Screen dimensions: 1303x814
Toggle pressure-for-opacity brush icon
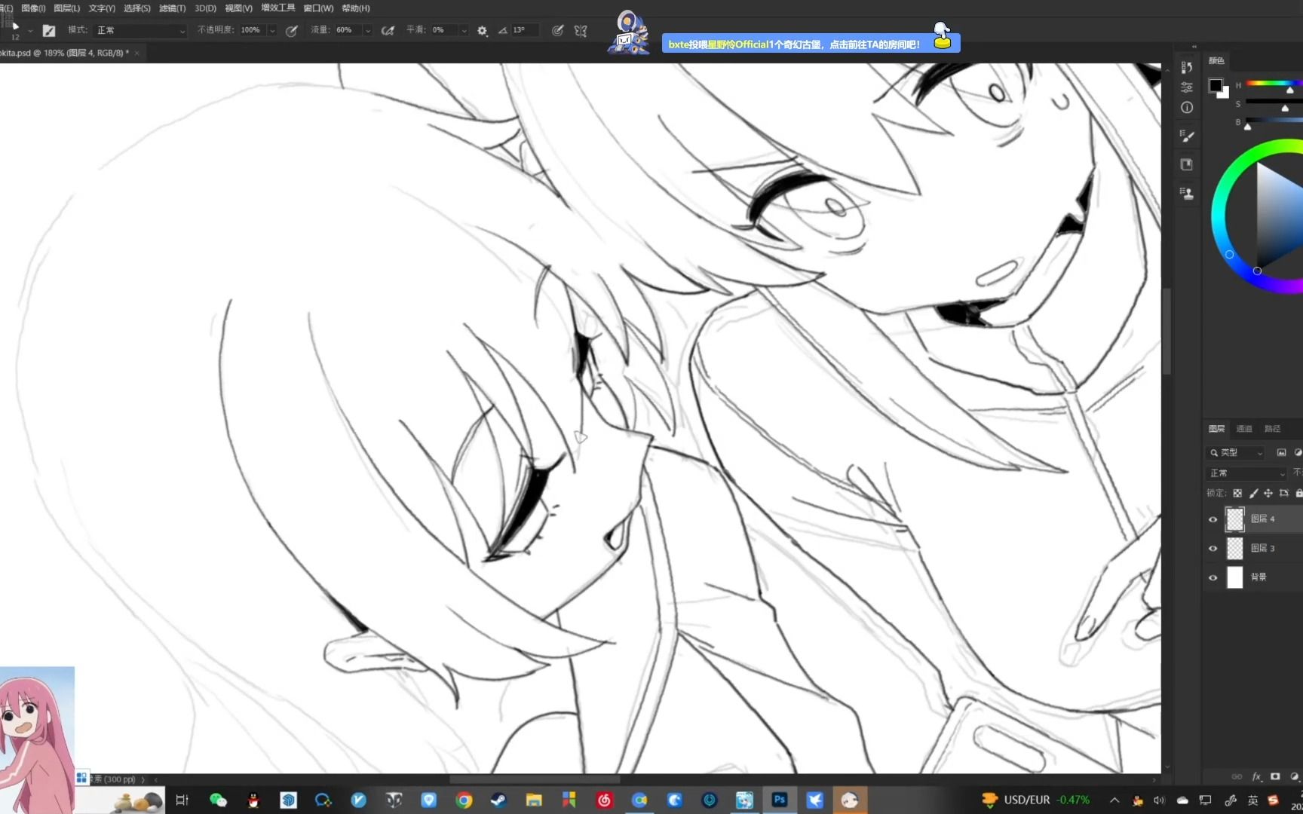292,31
